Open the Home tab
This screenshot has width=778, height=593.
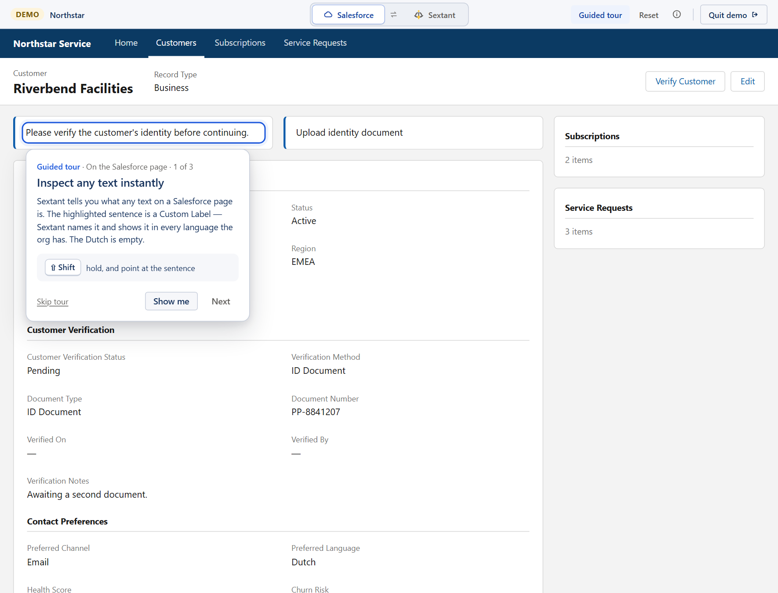[126, 43]
